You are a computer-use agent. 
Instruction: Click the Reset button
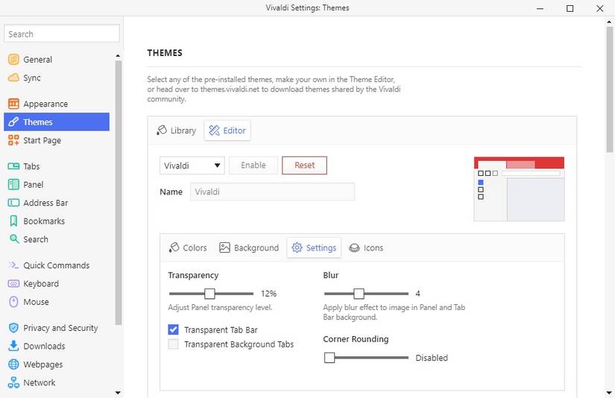[304, 165]
